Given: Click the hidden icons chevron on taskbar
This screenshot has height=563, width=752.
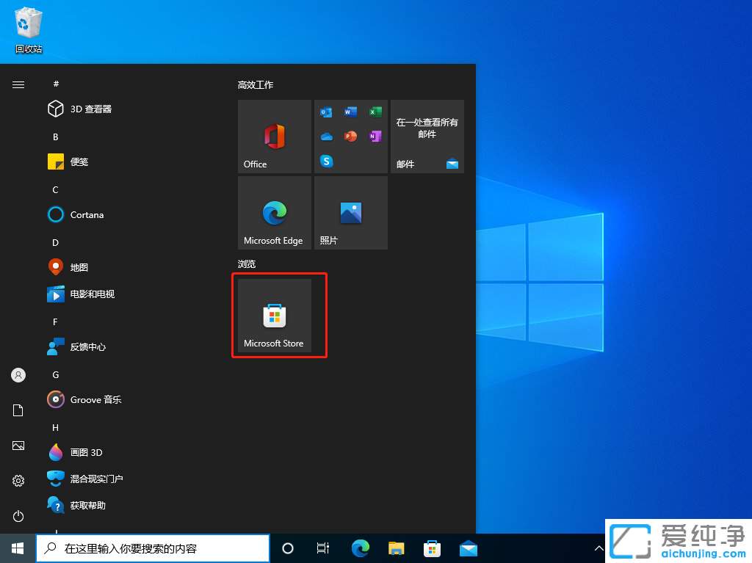Looking at the screenshot, I should click(x=599, y=548).
